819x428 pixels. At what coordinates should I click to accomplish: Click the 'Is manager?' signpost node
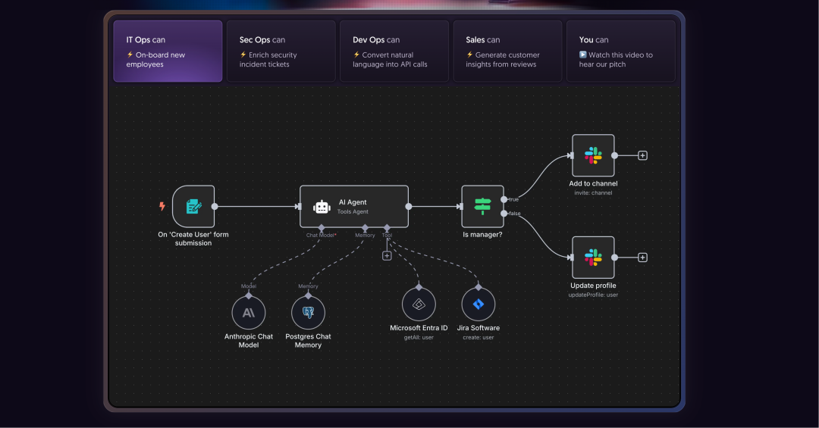[x=482, y=206]
